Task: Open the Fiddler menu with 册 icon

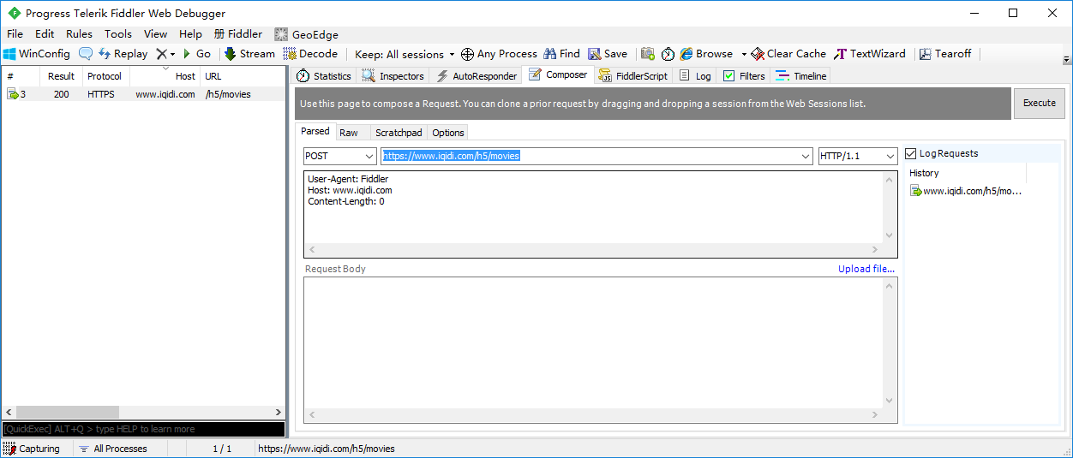Action: [x=238, y=34]
